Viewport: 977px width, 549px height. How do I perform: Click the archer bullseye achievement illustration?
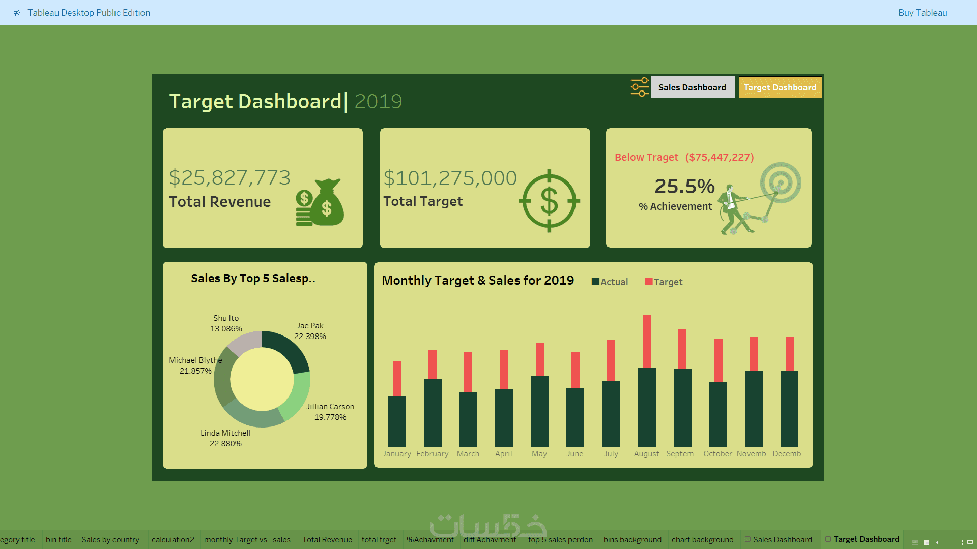(760, 199)
